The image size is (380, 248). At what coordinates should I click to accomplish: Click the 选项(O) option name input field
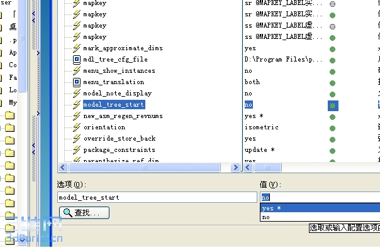coord(157,197)
